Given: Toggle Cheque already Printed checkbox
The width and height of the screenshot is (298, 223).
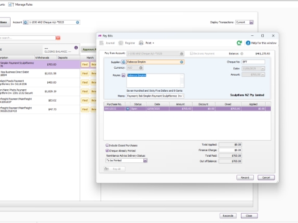Looking at the screenshot, I should tap(107, 151).
